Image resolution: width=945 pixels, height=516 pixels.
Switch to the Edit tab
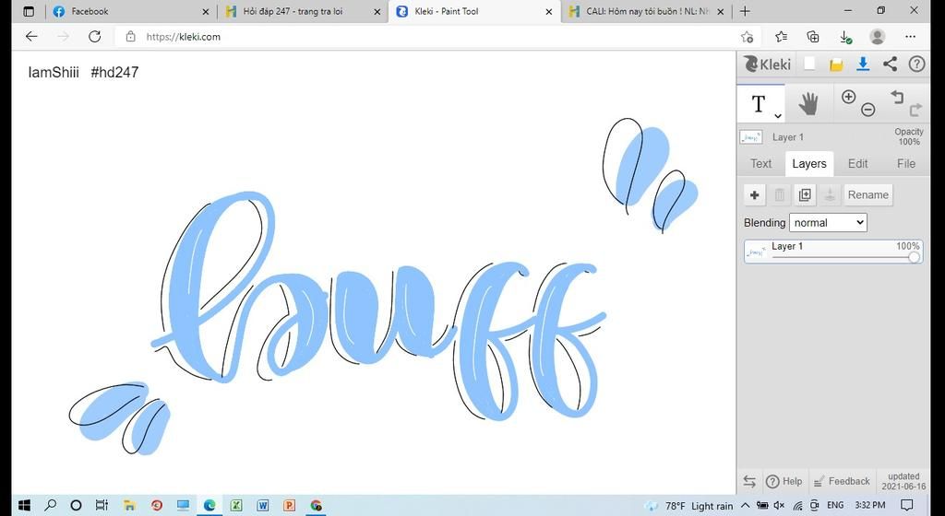857,164
